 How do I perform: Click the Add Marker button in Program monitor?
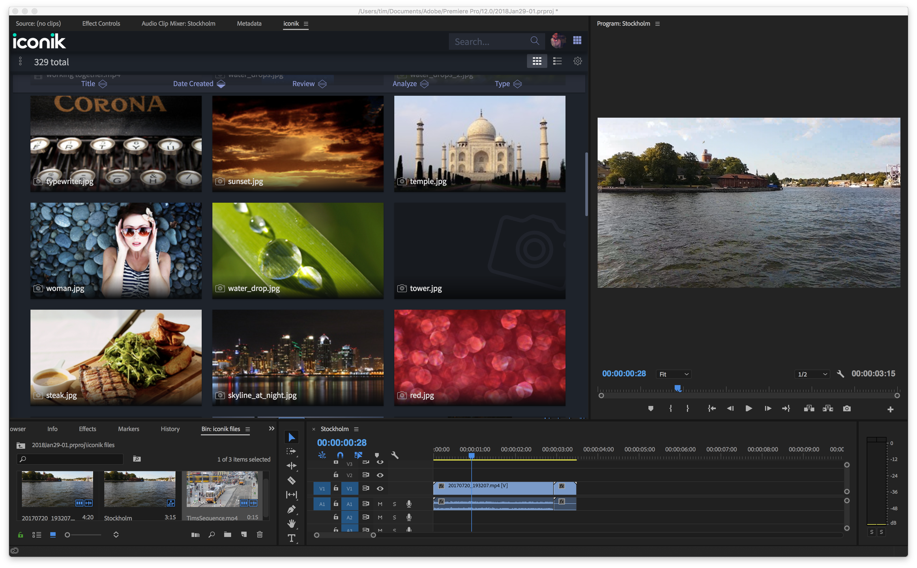pyautogui.click(x=651, y=409)
